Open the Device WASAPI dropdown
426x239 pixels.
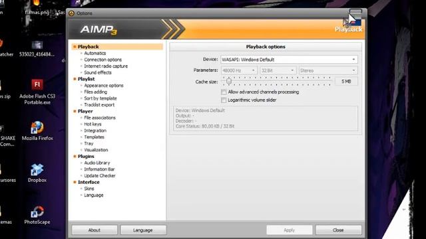289,60
